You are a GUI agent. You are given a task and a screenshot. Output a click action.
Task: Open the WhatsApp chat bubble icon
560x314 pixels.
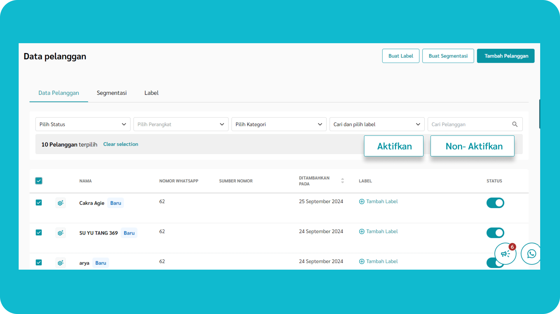[x=531, y=254]
